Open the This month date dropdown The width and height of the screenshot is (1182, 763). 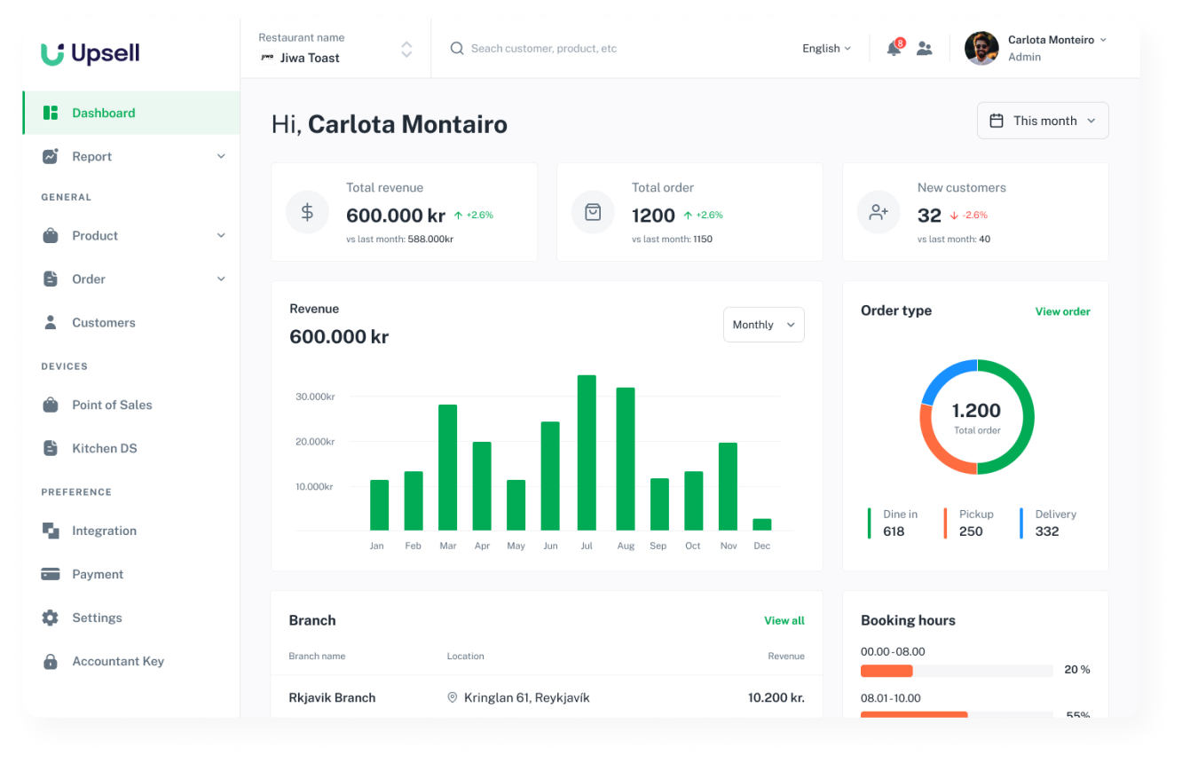pos(1043,121)
